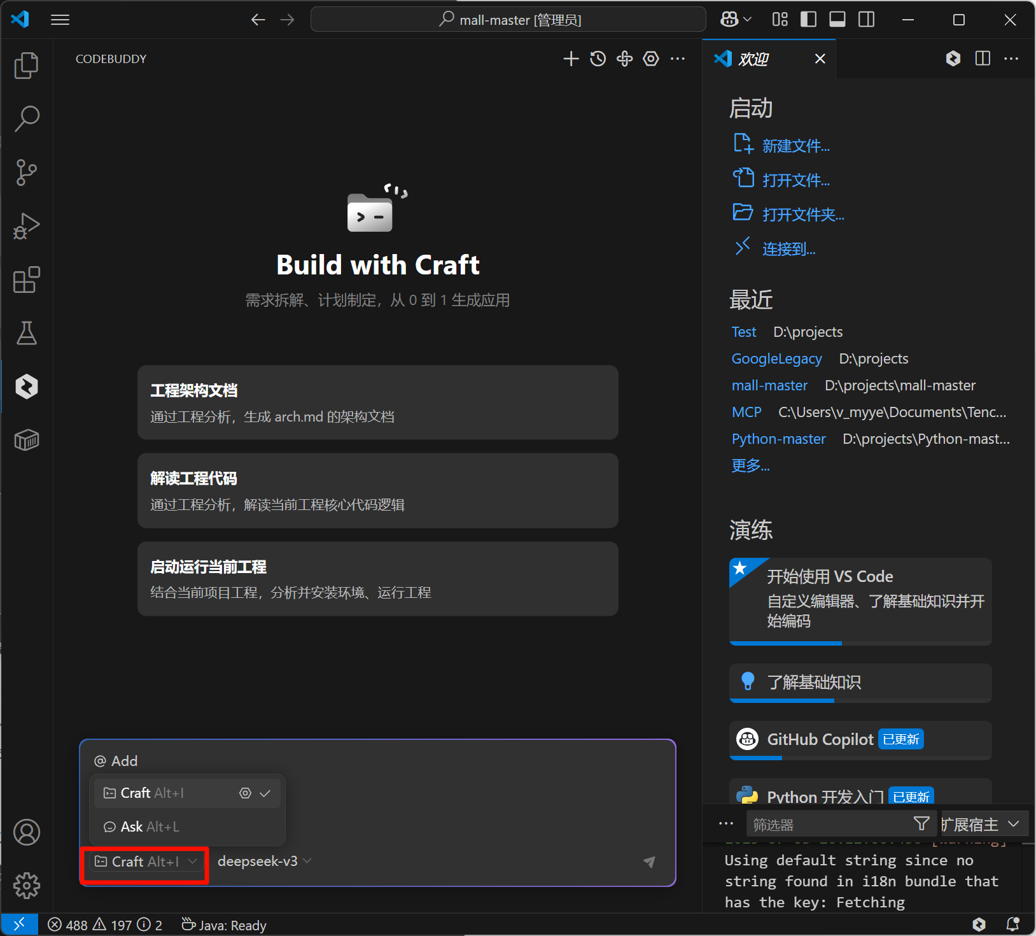The height and width of the screenshot is (936, 1036).
Task: Select the Ask mode option
Action: pyautogui.click(x=141, y=826)
